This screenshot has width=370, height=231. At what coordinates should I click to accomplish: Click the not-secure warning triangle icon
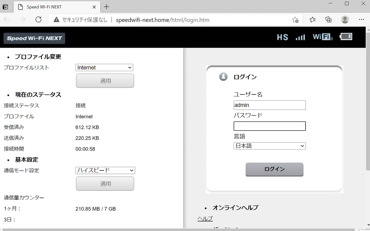point(56,20)
